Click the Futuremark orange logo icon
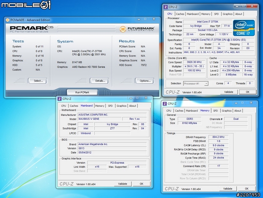This screenshot has width=263, height=198. point(123,29)
